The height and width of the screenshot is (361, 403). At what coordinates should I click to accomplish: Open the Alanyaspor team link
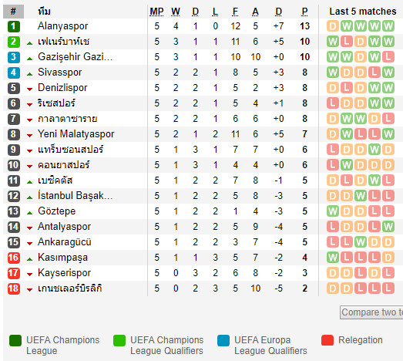pos(62,26)
